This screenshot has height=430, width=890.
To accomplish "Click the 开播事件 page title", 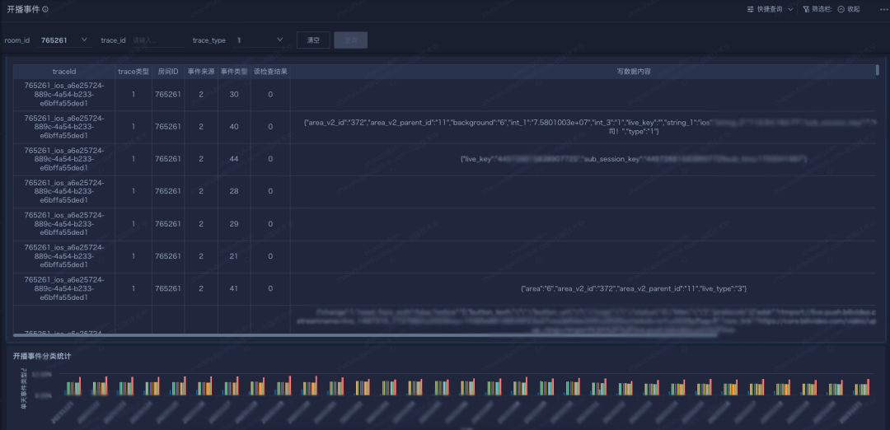I will (23, 9).
